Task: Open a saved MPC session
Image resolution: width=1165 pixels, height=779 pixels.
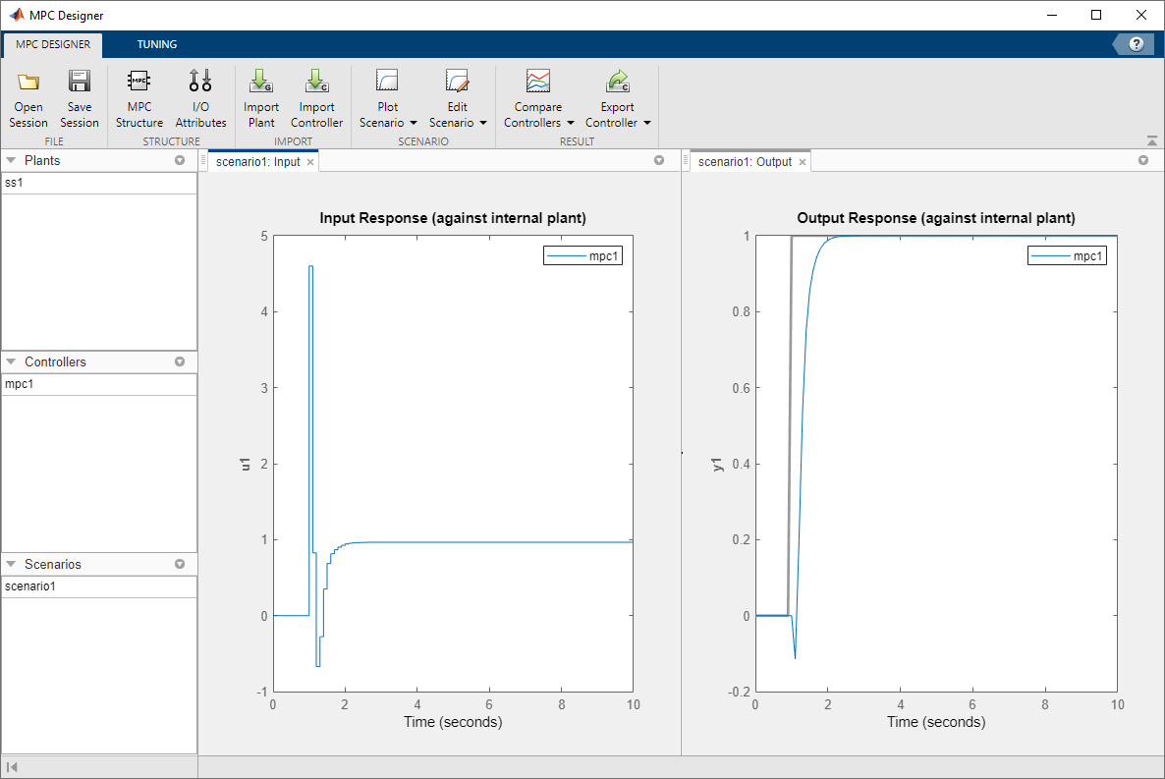Action: click(x=28, y=95)
